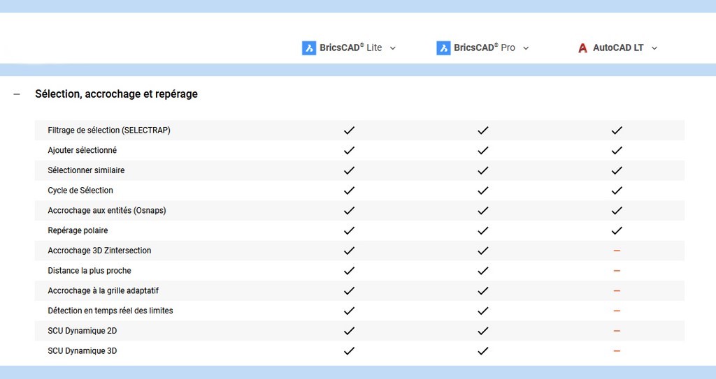This screenshot has width=716, height=379.
Task: Select the Distance la plus proche label
Action: point(89,270)
